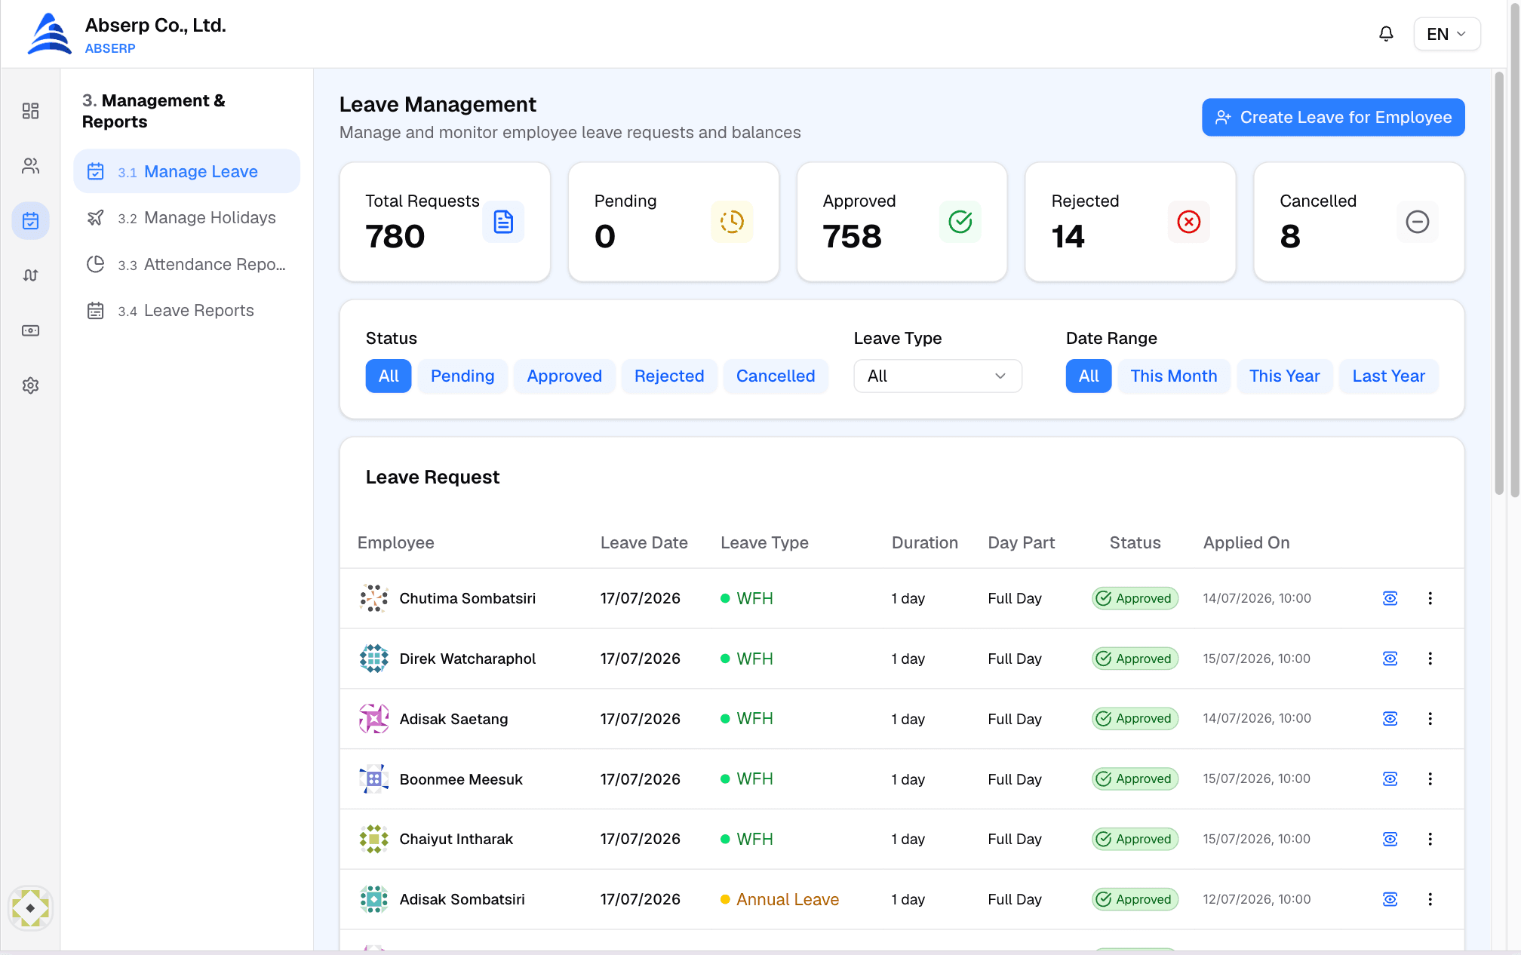1521x955 pixels.
Task: Click the notification bell icon
Action: 1386,34
